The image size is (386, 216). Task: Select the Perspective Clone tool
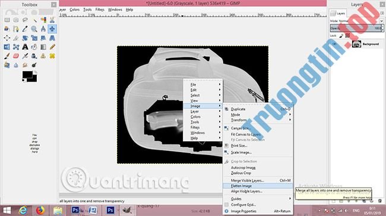pyautogui.click(x=7, y=65)
